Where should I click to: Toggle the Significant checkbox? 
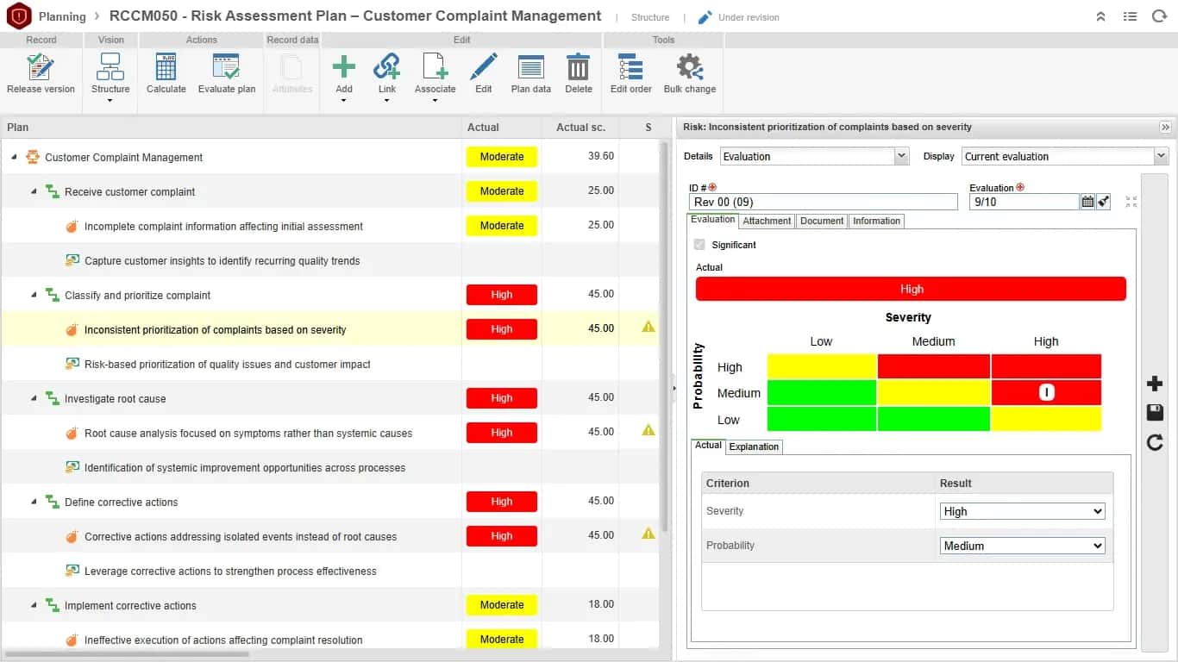tap(699, 245)
